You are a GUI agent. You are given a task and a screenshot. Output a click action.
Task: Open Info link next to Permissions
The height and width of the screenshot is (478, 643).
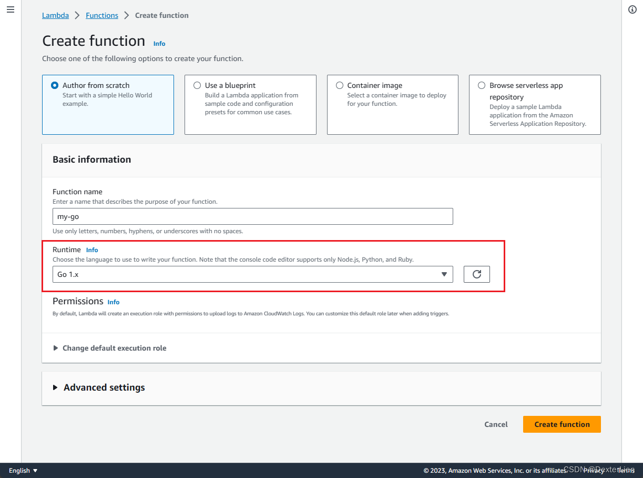(114, 302)
